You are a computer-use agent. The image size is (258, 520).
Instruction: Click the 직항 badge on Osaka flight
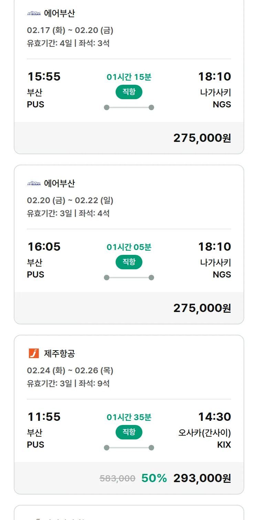pyautogui.click(x=129, y=432)
